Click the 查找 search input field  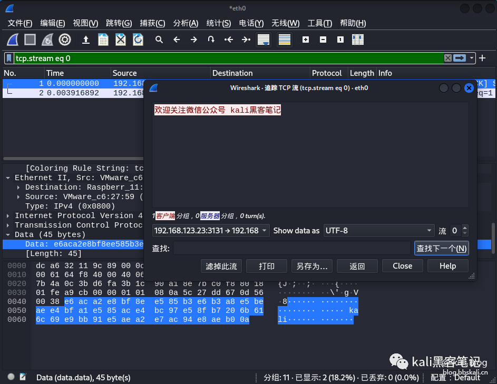[292, 248]
